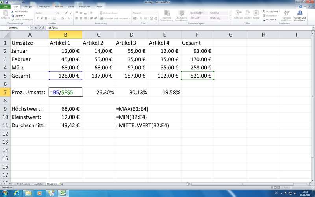The image size is (315, 197).
Task: Open Excel help question mark icon
Action: click(x=300, y=7)
